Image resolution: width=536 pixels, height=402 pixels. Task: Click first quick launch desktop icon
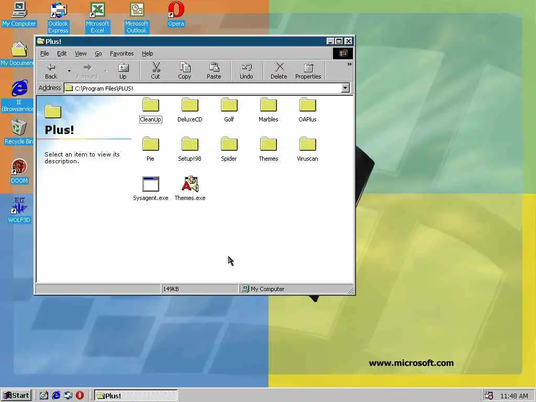[x=44, y=396]
